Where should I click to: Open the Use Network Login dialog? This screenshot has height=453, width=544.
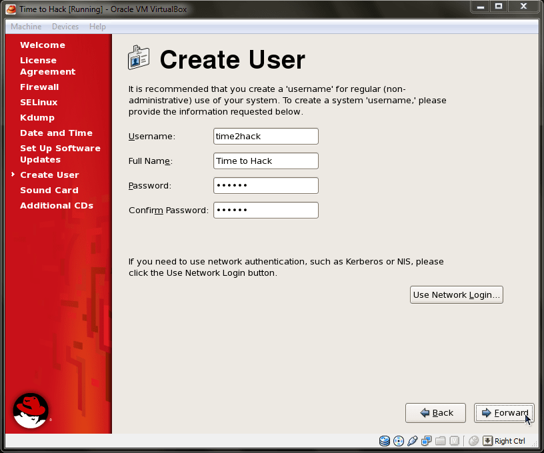pyautogui.click(x=456, y=294)
